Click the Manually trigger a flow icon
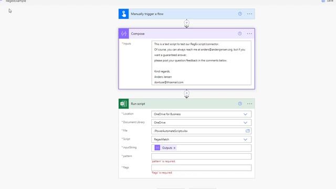 tap(124, 14)
